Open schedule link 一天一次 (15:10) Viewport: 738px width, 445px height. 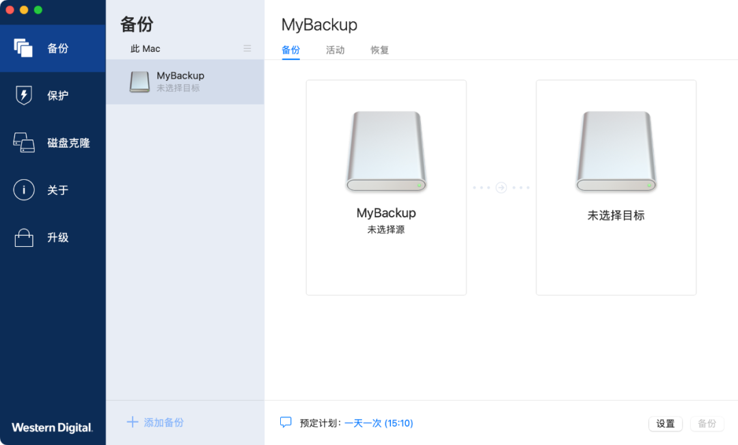click(x=379, y=423)
